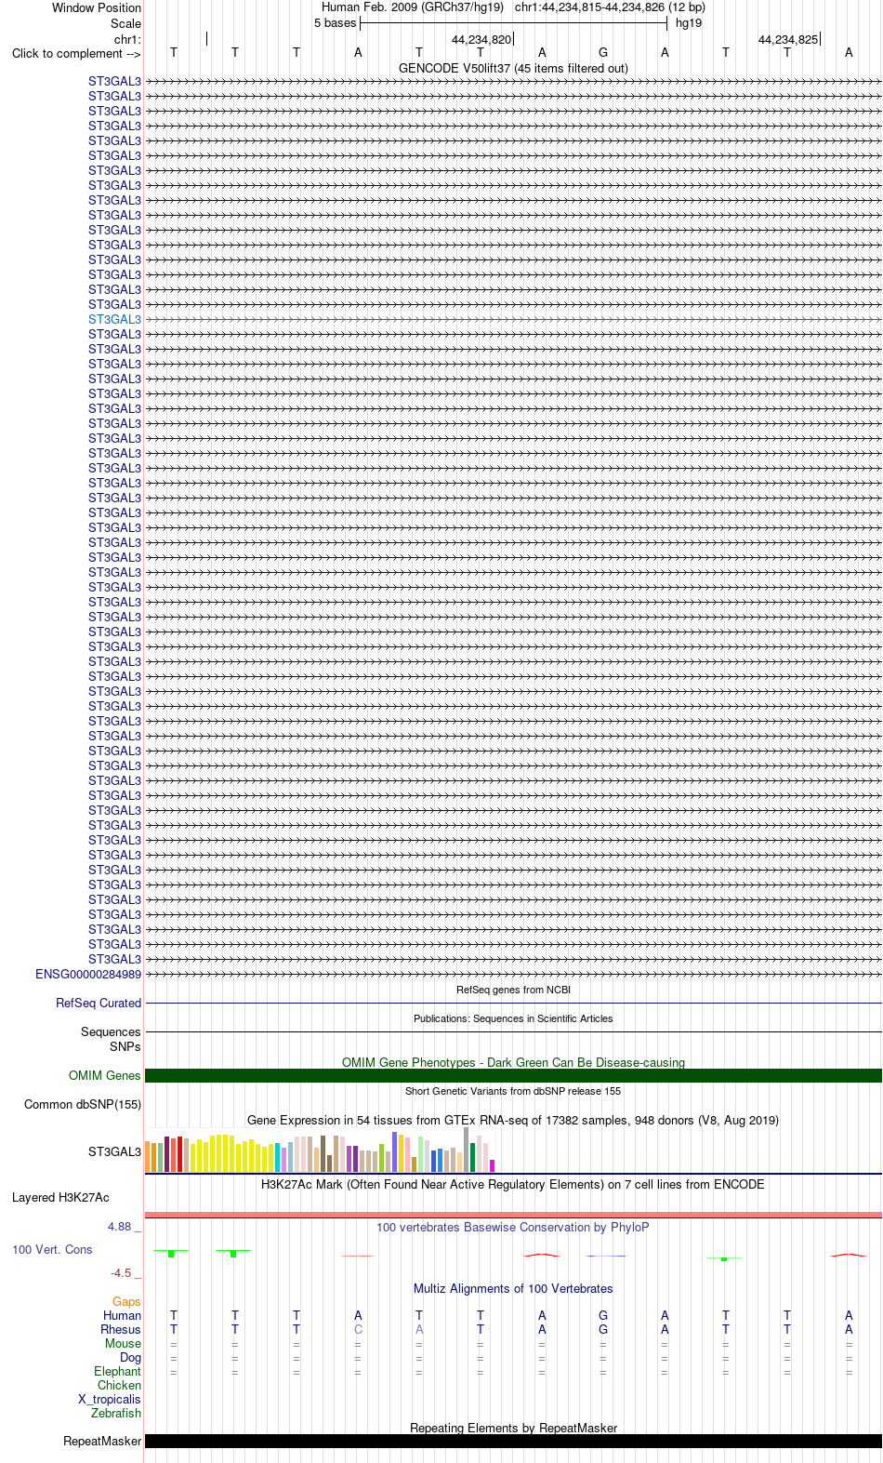
Task: Click the Window Position track label
Action: (x=97, y=7)
